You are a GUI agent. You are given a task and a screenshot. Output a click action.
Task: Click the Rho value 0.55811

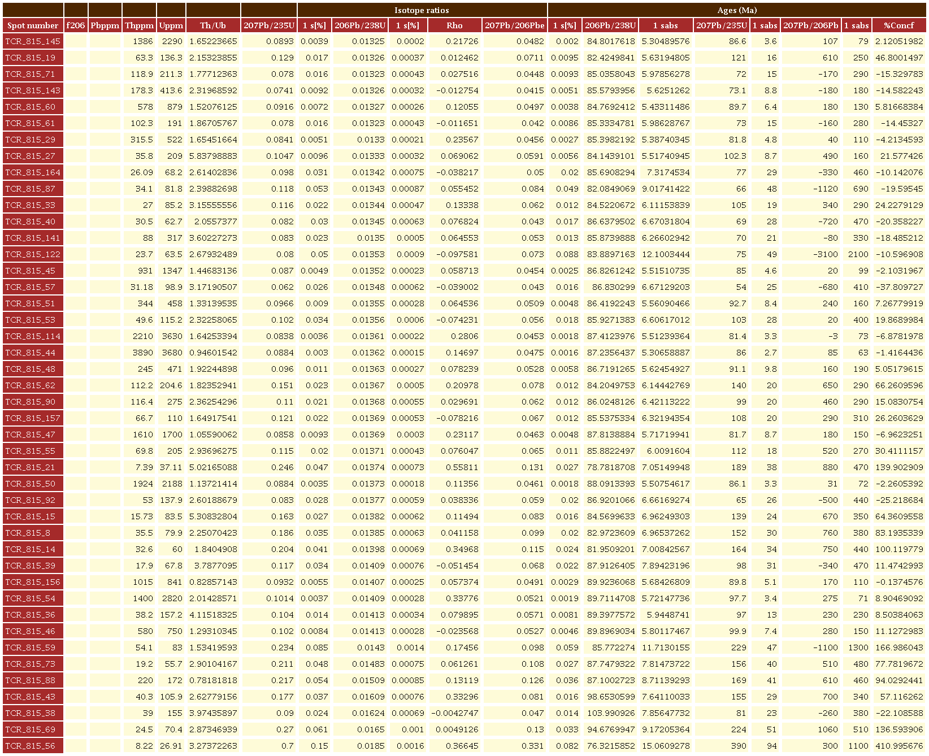click(454, 467)
